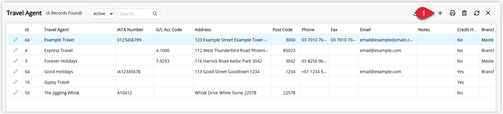The height and width of the screenshot is (114, 503).
Task: Click the 6 Records Found label
Action: click(64, 13)
